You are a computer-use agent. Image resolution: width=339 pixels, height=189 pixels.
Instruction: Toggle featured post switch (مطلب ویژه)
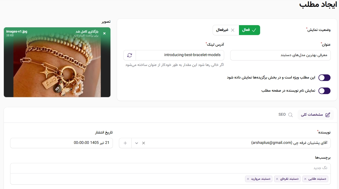(x=324, y=78)
